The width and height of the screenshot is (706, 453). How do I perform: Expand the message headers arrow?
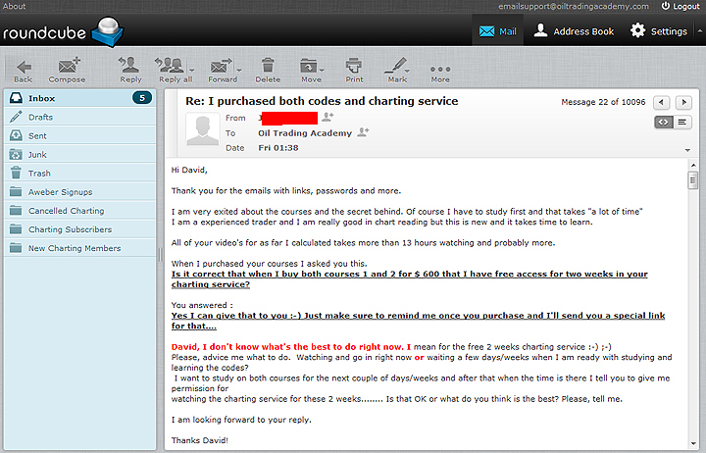click(x=687, y=150)
